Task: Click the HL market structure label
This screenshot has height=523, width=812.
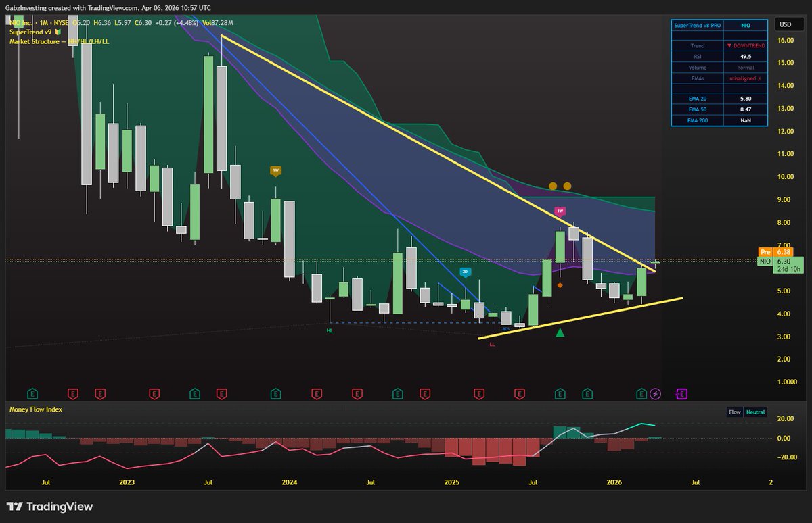Action: pyautogui.click(x=329, y=330)
